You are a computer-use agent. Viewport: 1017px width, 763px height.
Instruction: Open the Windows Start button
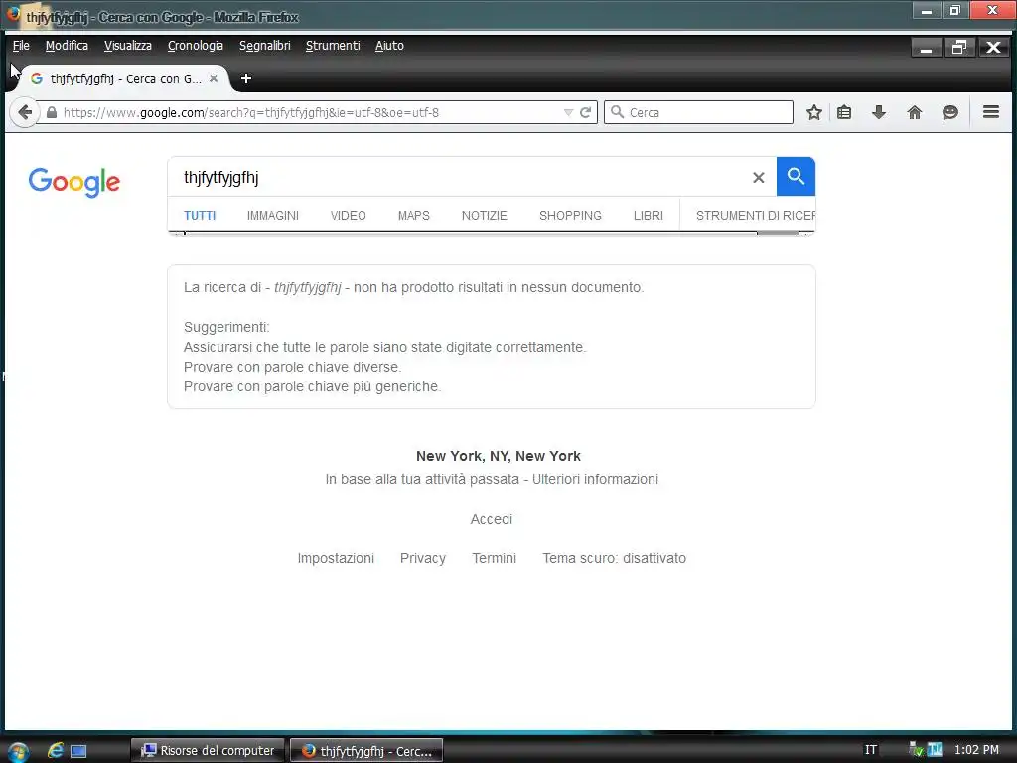[17, 751]
